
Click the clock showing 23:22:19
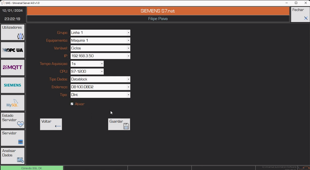click(12, 19)
